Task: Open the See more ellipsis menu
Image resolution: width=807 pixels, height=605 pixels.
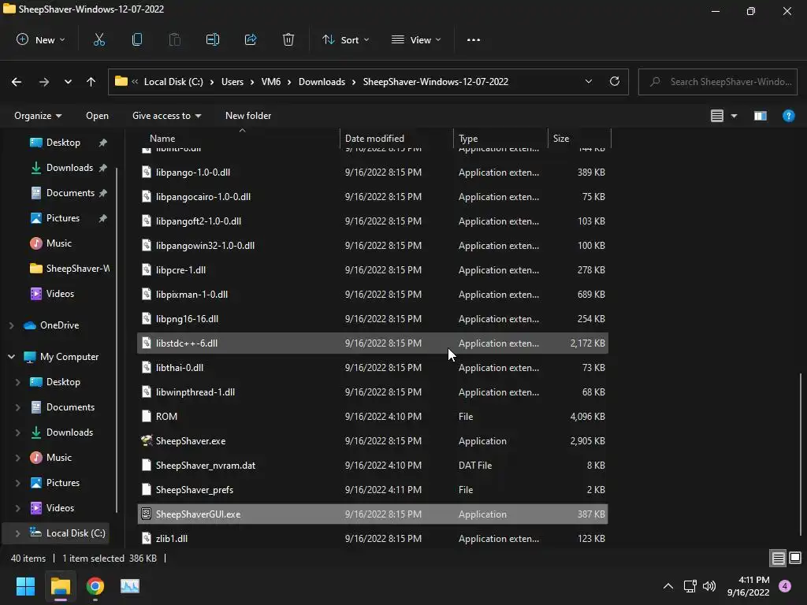Action: pyautogui.click(x=474, y=39)
